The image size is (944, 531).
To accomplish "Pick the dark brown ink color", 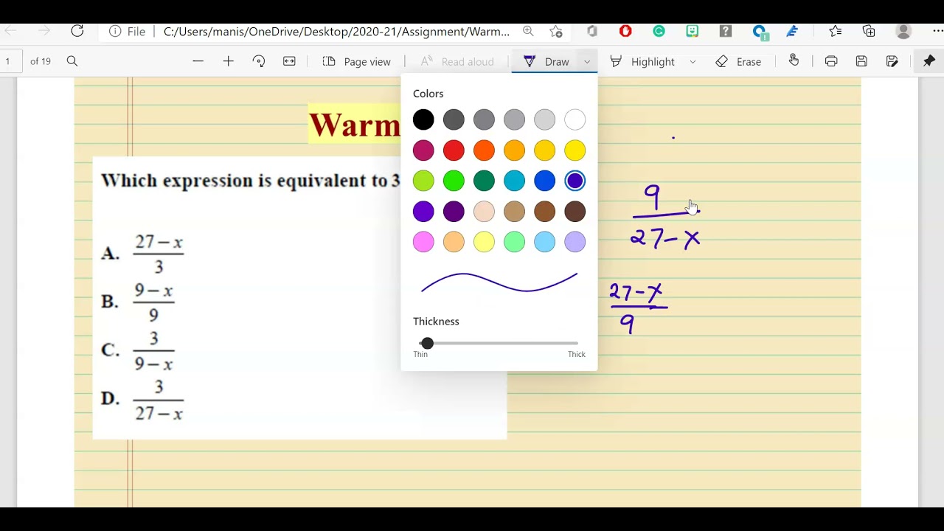I will (x=575, y=212).
